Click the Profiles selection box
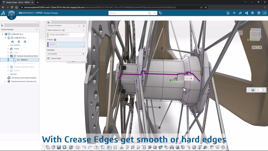The width and height of the screenshot is (268, 151). coord(66,44)
